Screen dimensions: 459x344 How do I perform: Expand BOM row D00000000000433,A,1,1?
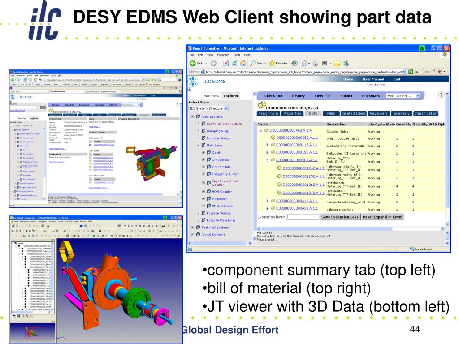[x=267, y=208]
